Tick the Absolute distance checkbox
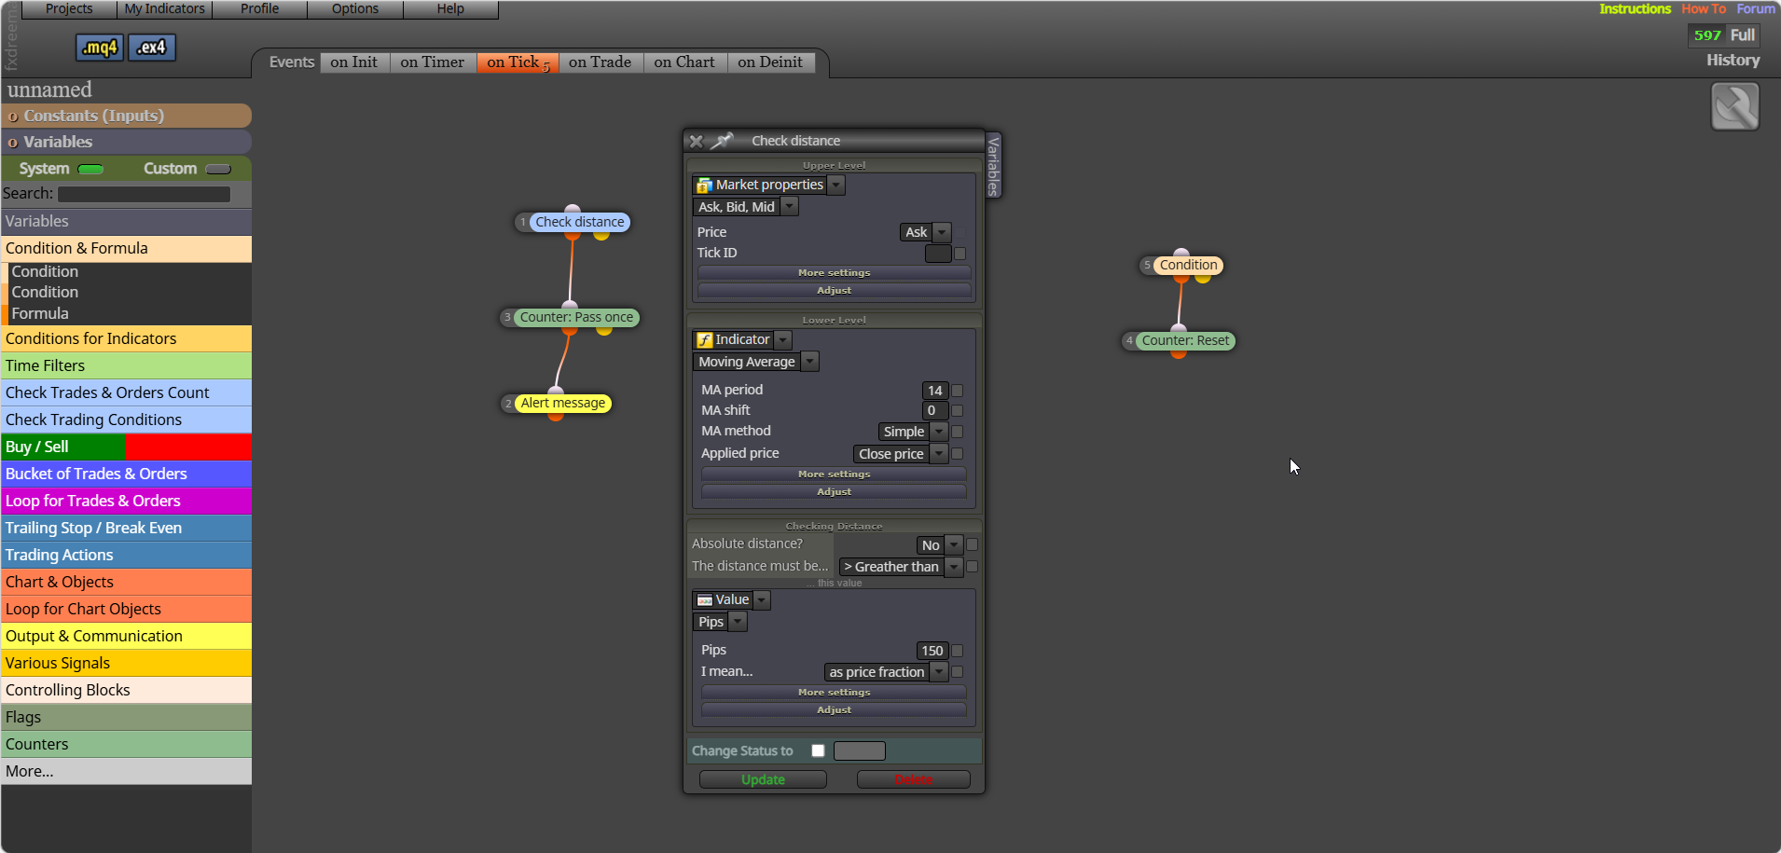 (x=972, y=544)
